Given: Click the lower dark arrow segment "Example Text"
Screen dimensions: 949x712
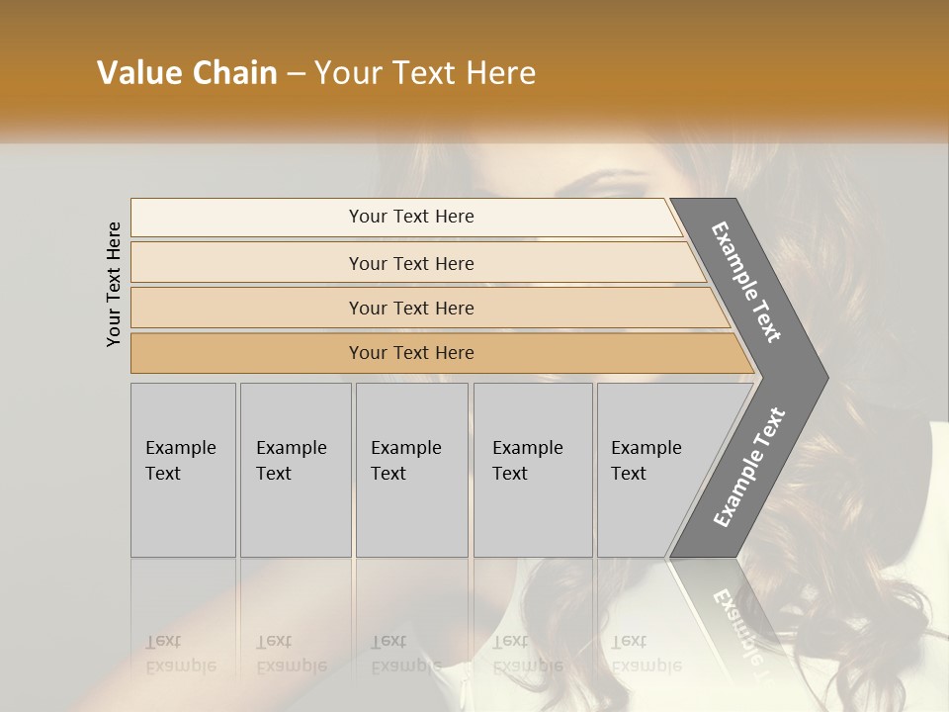Looking at the screenshot, I should pos(749,467).
